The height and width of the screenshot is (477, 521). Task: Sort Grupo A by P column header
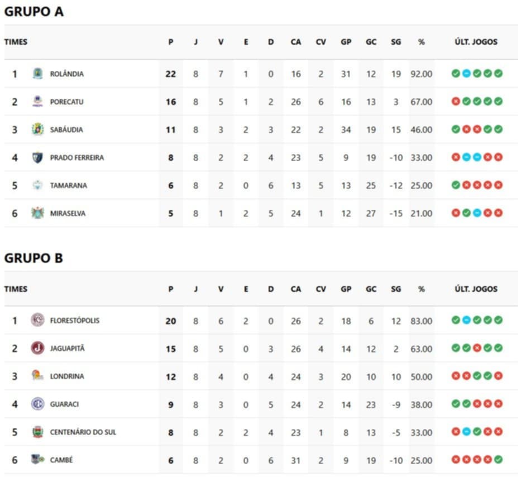tap(171, 42)
